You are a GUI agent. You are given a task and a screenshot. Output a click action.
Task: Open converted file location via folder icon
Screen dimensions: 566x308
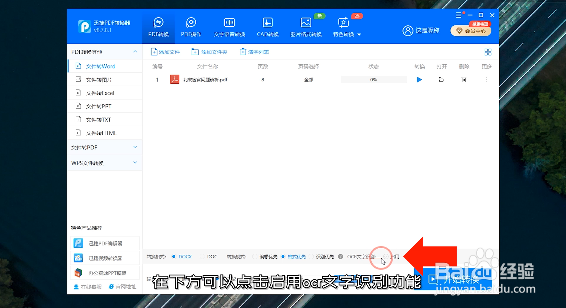(441, 79)
